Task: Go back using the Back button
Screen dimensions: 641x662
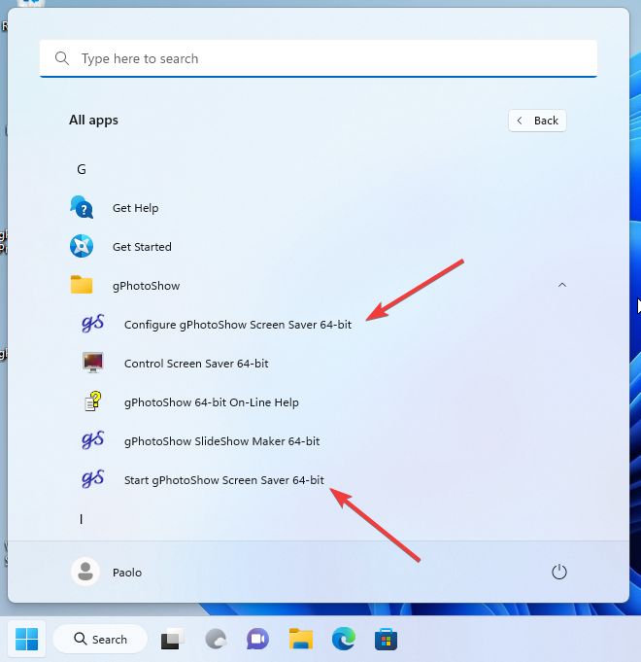Action: (537, 121)
